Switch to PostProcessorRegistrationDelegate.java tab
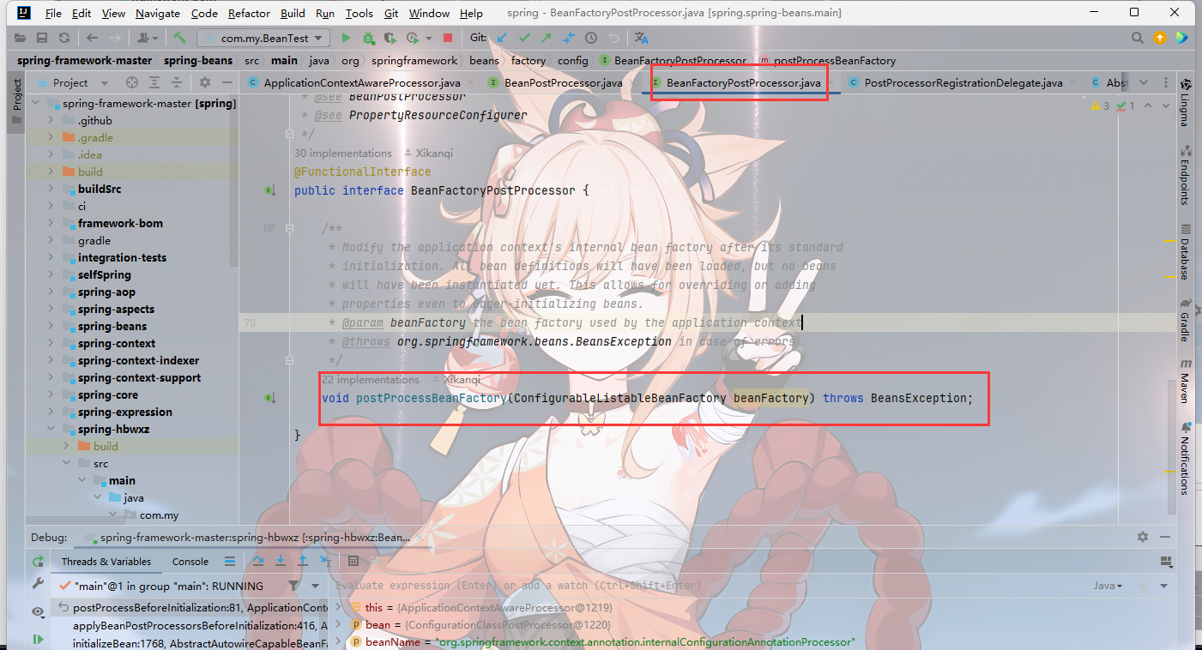Screen dimensions: 1202x650 coord(963,83)
